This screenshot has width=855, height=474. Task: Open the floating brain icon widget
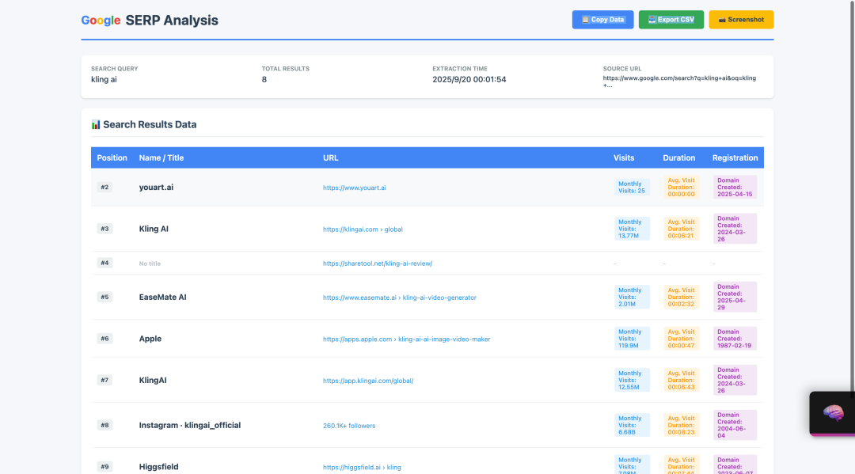[833, 413]
